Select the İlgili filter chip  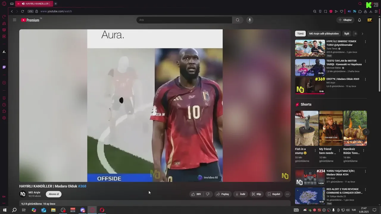click(347, 34)
